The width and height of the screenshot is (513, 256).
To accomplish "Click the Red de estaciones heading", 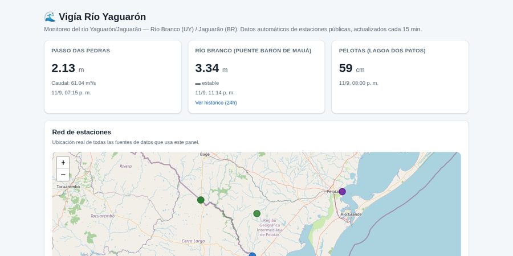I will (82, 132).
